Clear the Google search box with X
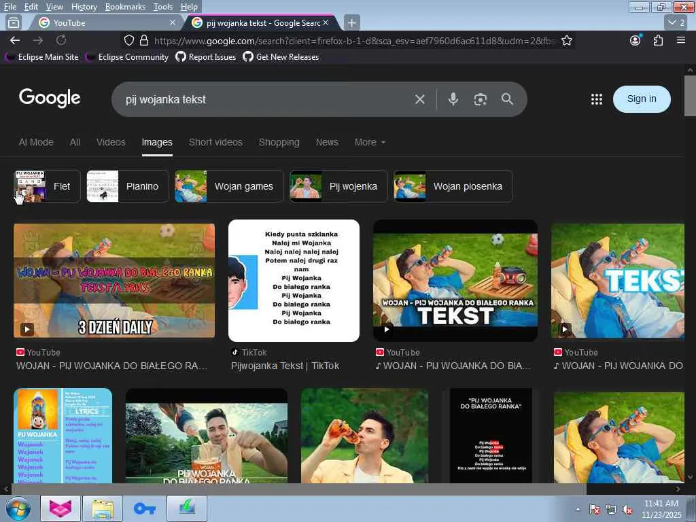 419,99
